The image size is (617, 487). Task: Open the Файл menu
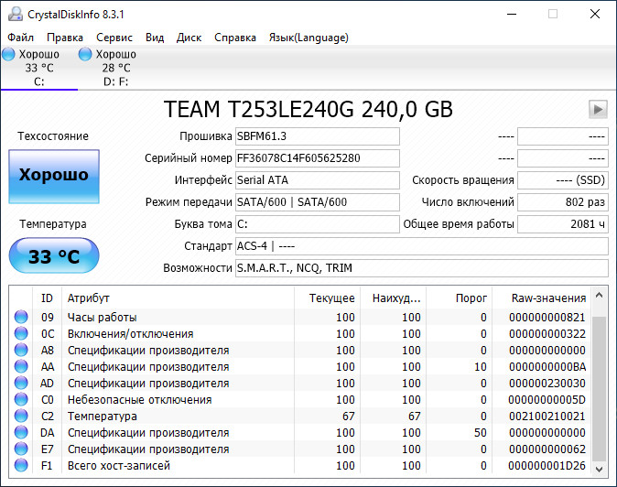pos(20,38)
